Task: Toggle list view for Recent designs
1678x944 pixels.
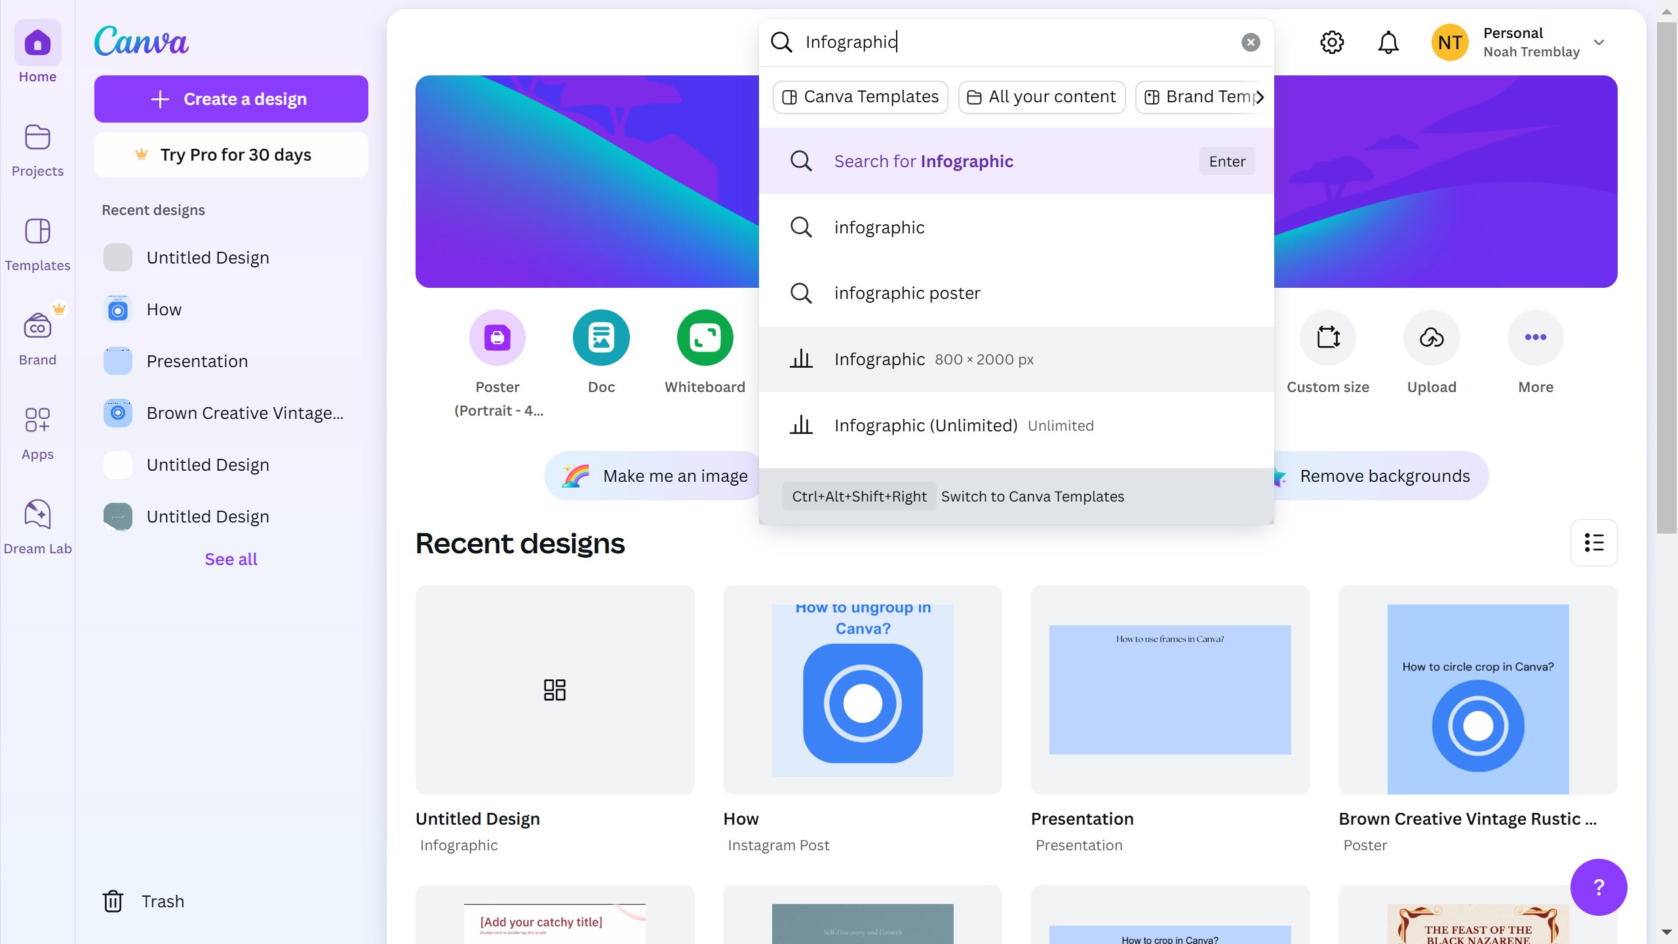Action: tap(1593, 543)
